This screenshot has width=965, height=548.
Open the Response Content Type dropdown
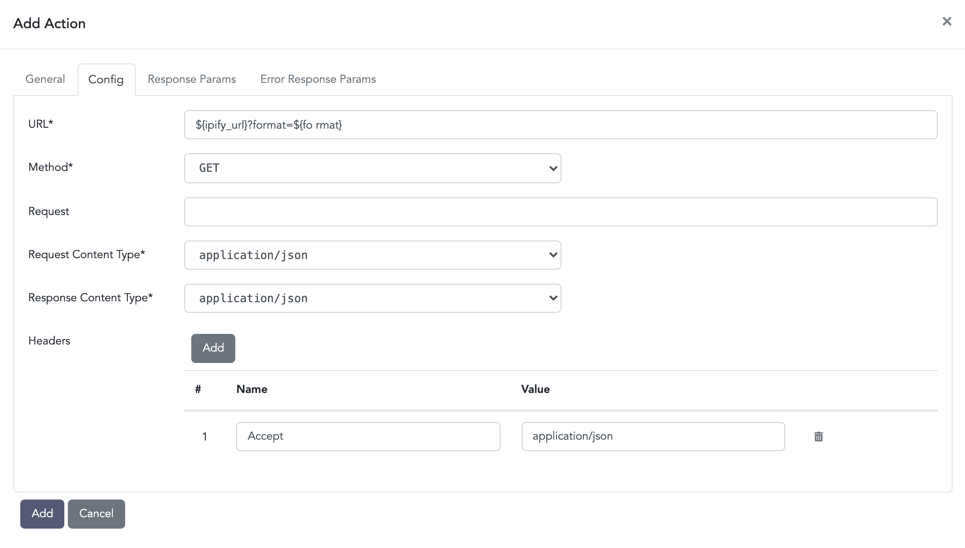click(x=372, y=298)
